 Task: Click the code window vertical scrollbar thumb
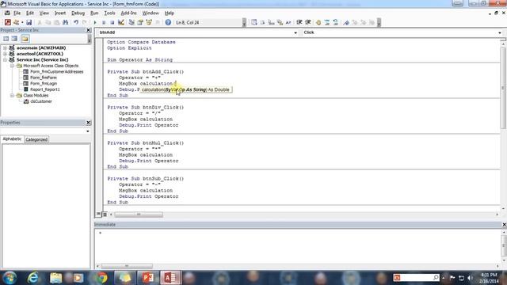(503, 88)
